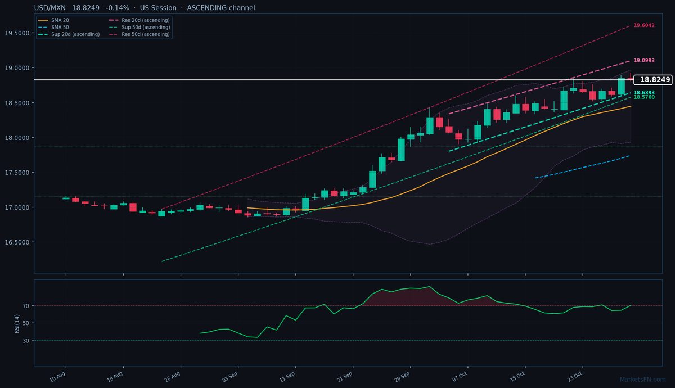The width and height of the screenshot is (675, 388).
Task: Click the blue dashed SMA 50 legend line sample
Action: click(43, 27)
